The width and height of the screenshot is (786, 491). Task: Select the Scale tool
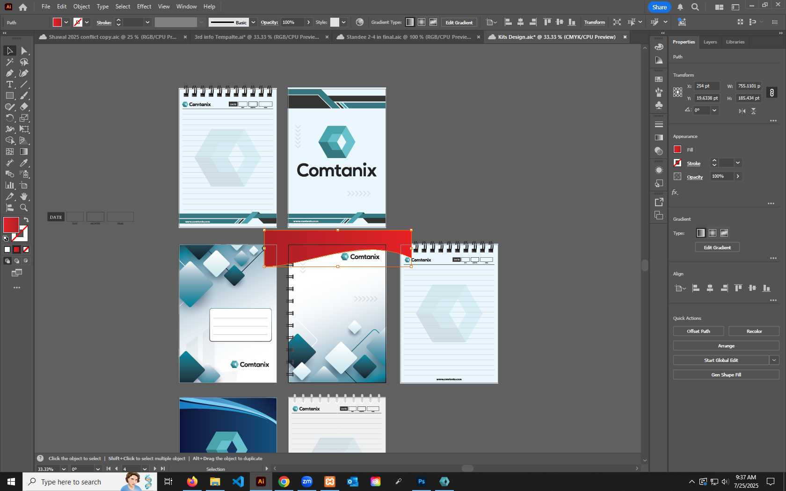(24, 118)
